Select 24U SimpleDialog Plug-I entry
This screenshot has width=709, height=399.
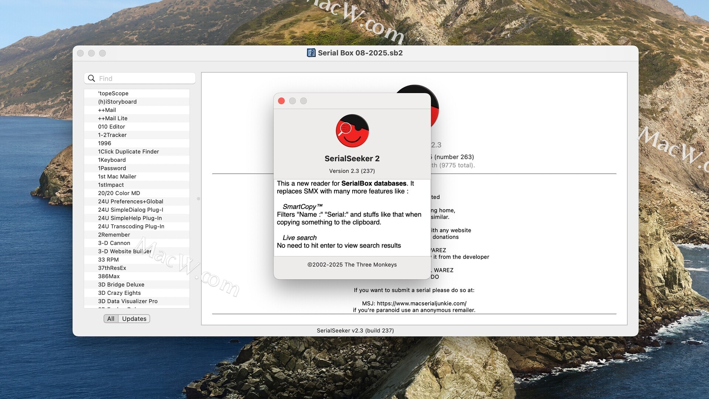pos(137,210)
